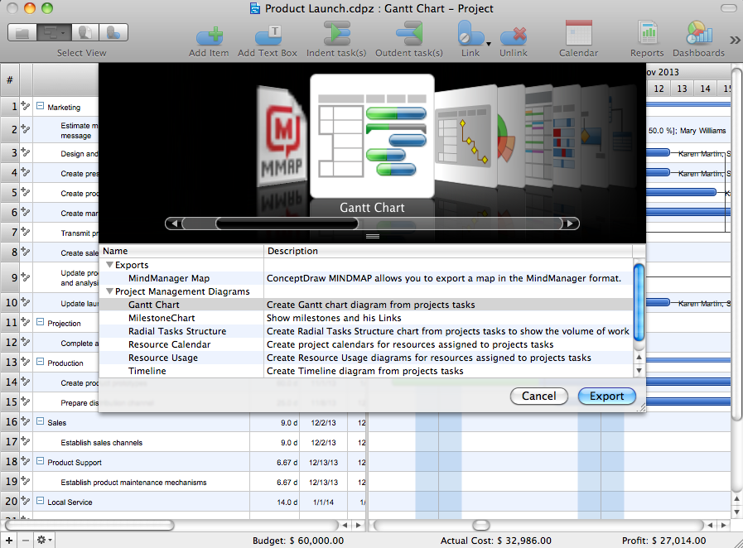The width and height of the screenshot is (743, 548).
Task: Click the Name column header
Action: click(x=181, y=251)
